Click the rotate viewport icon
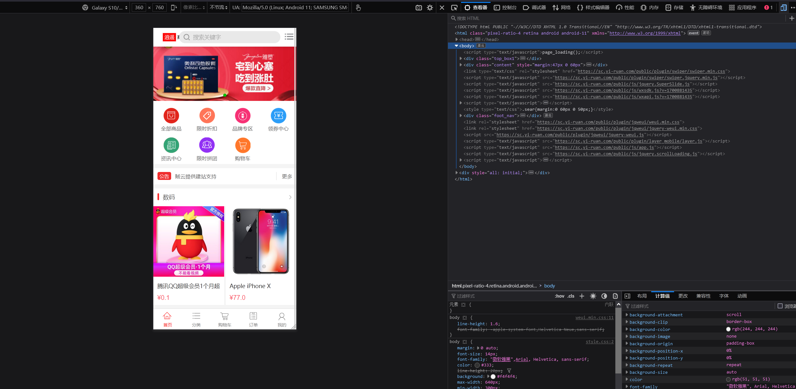796x389 pixels. pyautogui.click(x=174, y=7)
